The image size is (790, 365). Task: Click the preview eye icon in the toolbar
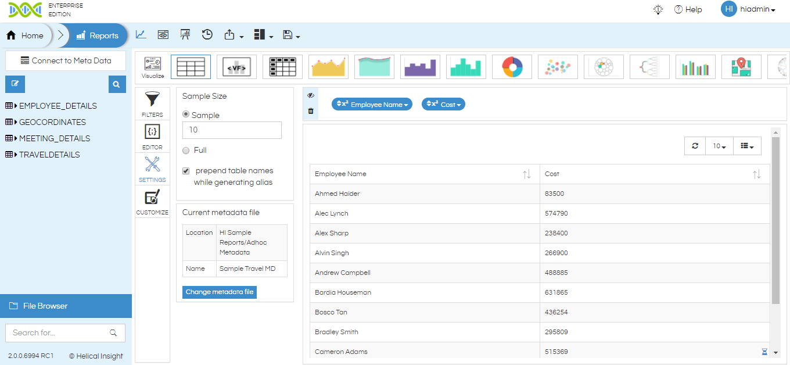click(163, 35)
